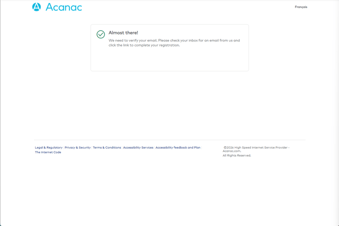Click the "Almost there!" heading
The height and width of the screenshot is (226, 339).
(x=123, y=33)
